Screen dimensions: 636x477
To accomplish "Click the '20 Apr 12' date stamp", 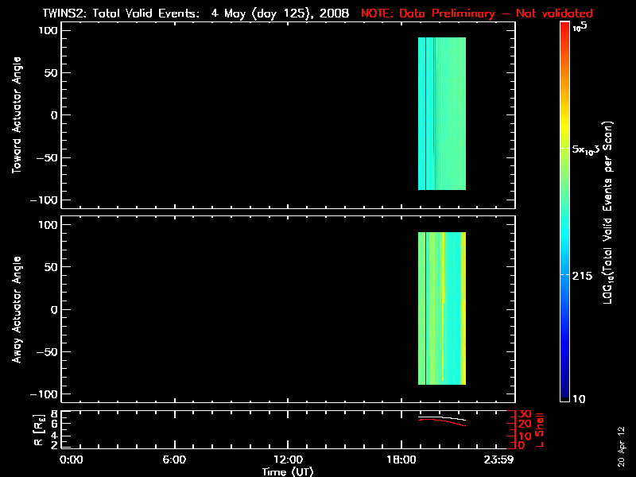I will click(621, 445).
